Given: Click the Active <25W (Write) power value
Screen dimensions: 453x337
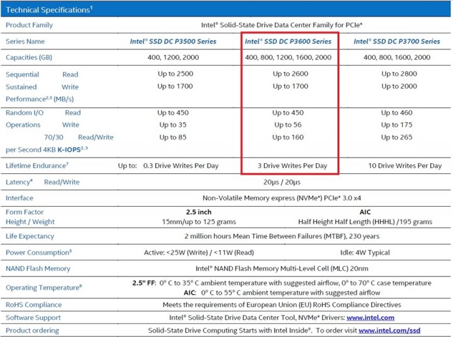Looking at the screenshot, I should tap(199, 253).
